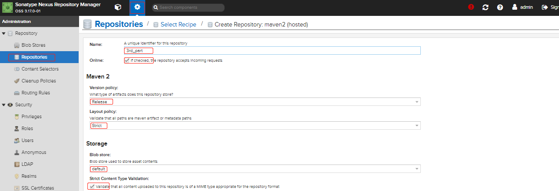
Task: Open the Blob store dropdown
Action: 255,169
